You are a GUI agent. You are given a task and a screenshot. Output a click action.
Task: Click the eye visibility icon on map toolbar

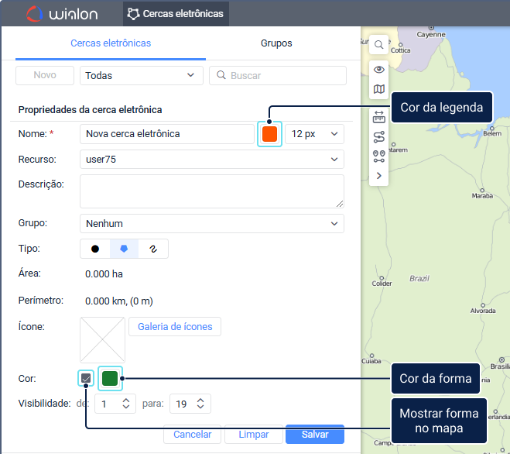(x=378, y=70)
